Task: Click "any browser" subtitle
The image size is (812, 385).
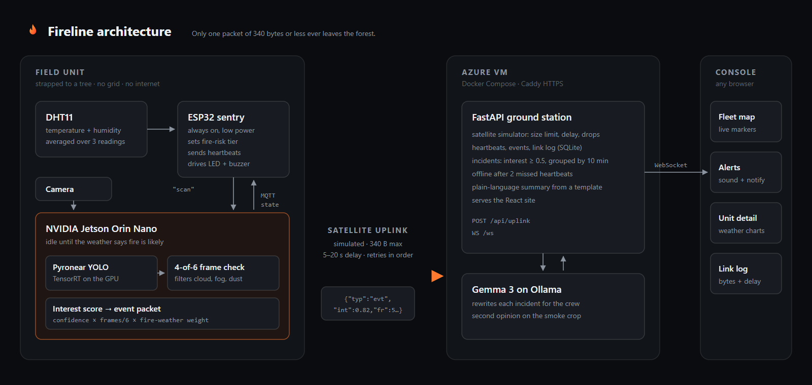Action: coord(734,84)
